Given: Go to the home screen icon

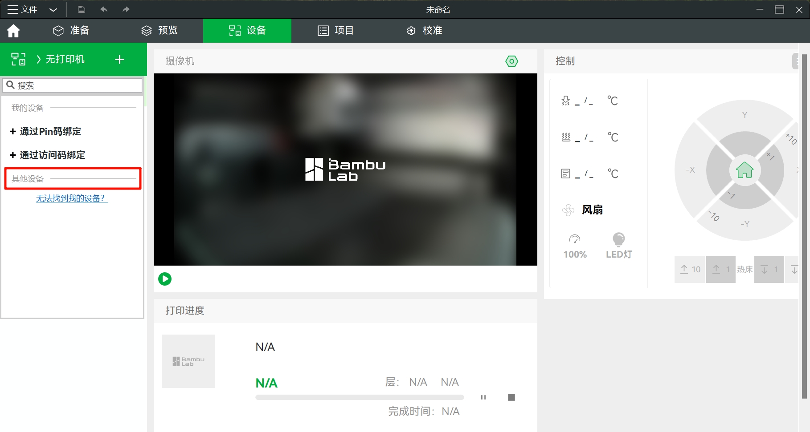Looking at the screenshot, I should 13,31.
